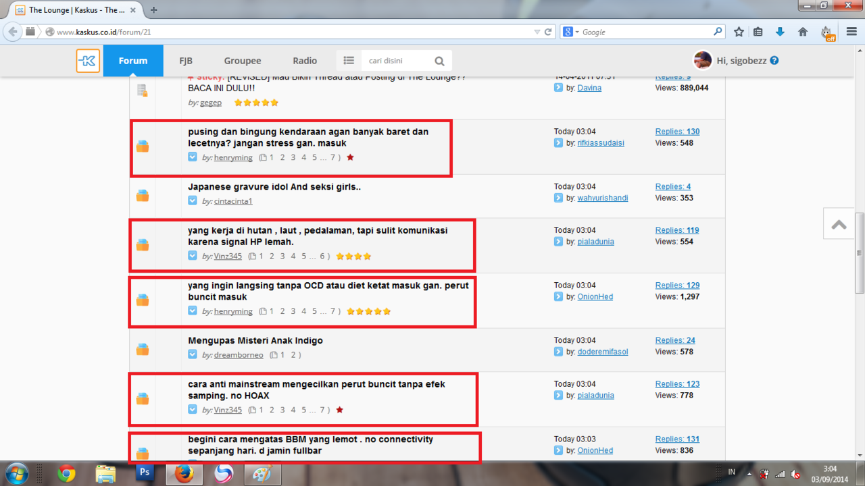Go to last post by wahyurishandi
This screenshot has width=865, height=486.
558,198
